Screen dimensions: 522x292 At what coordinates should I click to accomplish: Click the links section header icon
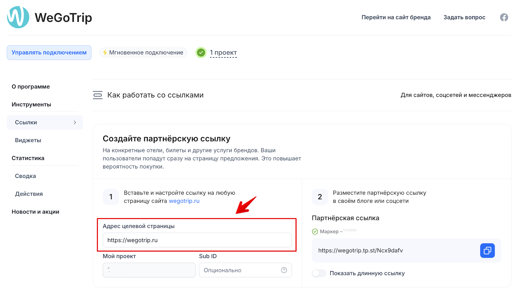click(98, 95)
